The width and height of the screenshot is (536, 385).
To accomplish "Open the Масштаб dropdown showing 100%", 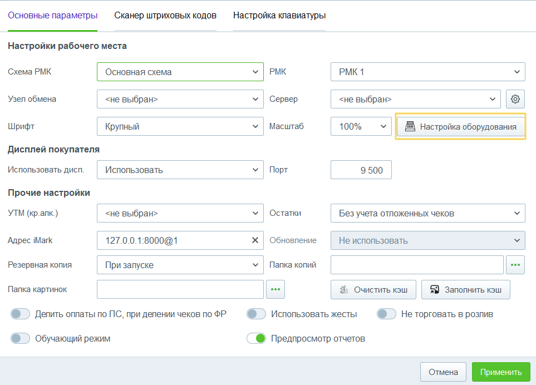I will pos(361,126).
